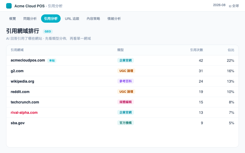
Task: Open the red rival-alpha.com domain
Action: click(x=24, y=113)
